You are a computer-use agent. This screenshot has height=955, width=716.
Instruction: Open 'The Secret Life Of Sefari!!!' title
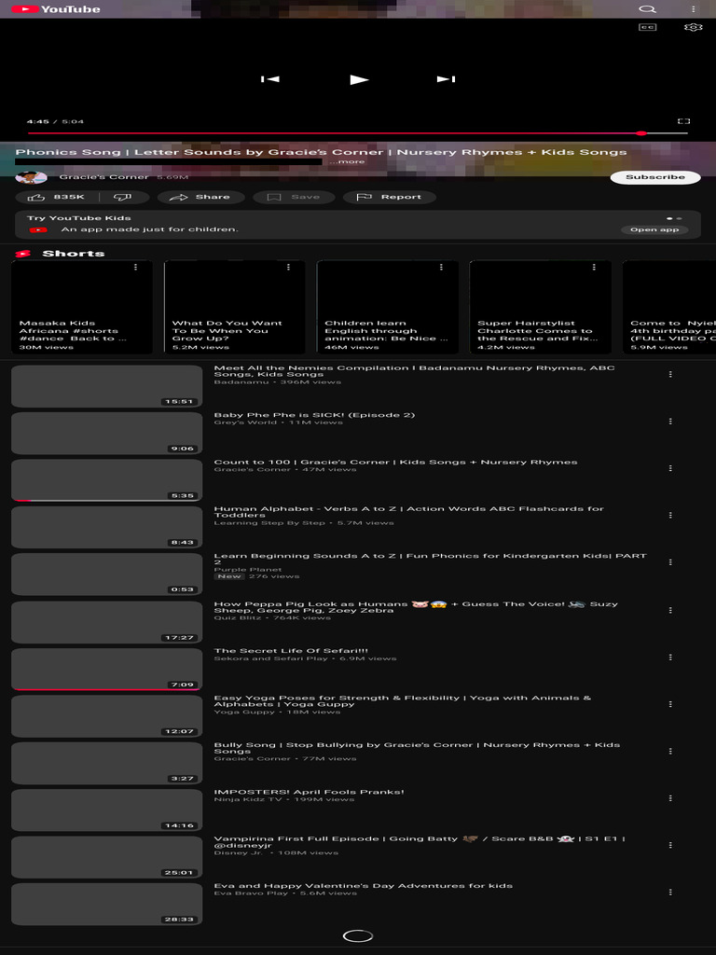[291, 650]
